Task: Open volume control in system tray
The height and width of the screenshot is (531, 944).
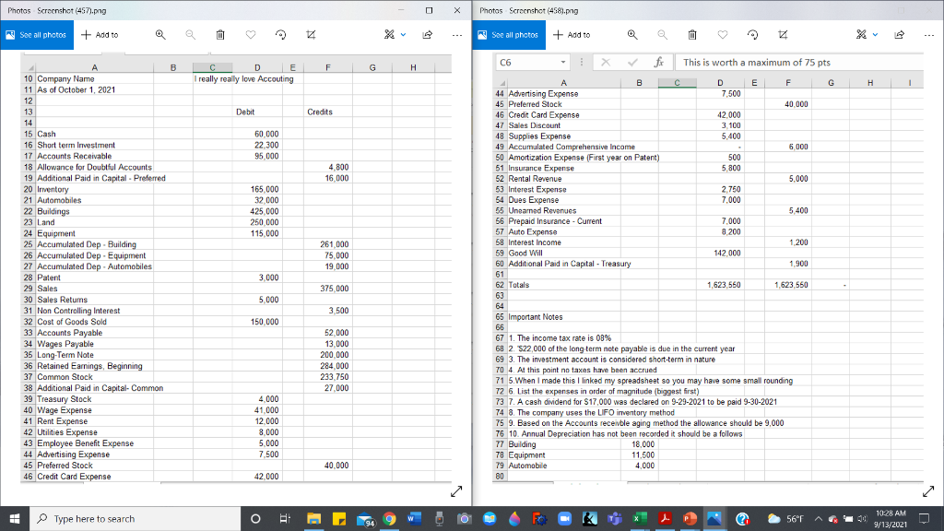Action: tap(862, 518)
